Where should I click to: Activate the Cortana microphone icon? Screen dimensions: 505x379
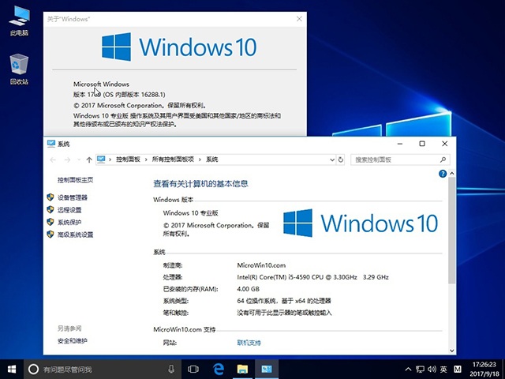171,369
